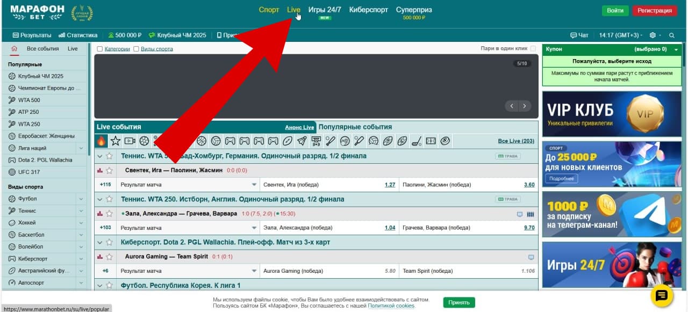The height and width of the screenshot is (312, 688).
Task: Open the scoreboard icon on Зала — Грачева row
Action: click(531, 214)
